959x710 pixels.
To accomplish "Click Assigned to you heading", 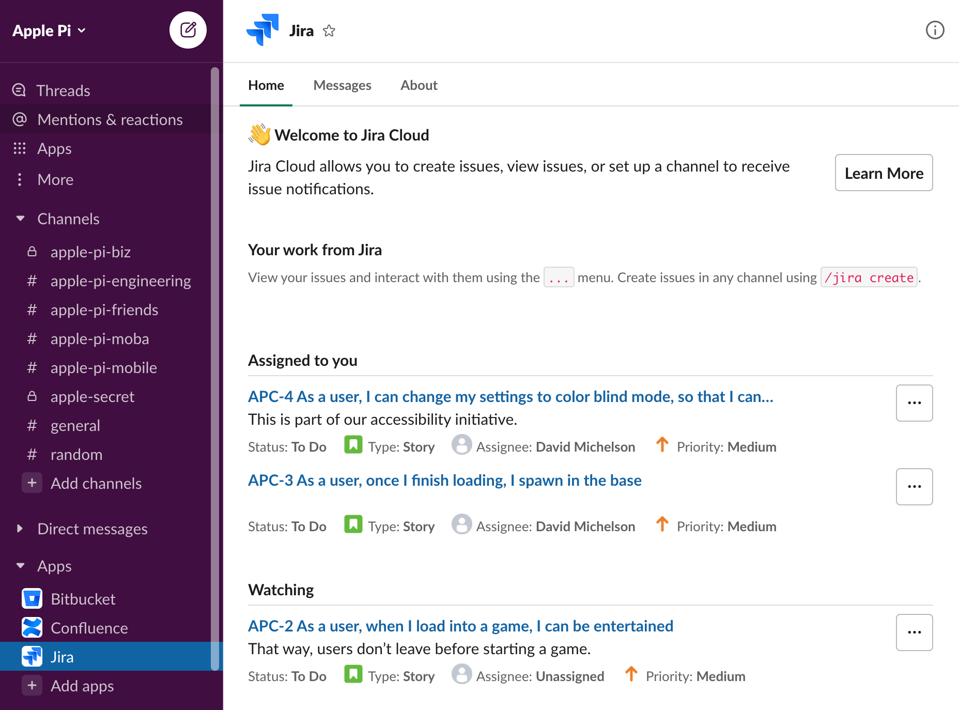I will click(x=303, y=360).
